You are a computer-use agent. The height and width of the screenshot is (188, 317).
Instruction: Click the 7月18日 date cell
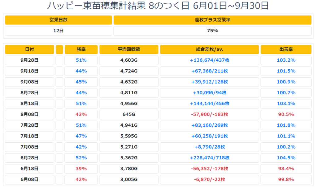[29, 136]
